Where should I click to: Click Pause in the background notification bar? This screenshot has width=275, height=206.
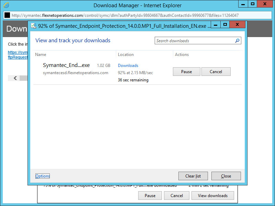(150, 196)
